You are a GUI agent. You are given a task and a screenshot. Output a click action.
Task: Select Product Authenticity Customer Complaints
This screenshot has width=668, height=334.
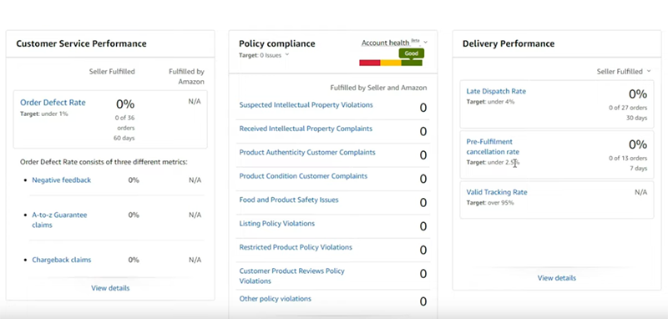[307, 153]
